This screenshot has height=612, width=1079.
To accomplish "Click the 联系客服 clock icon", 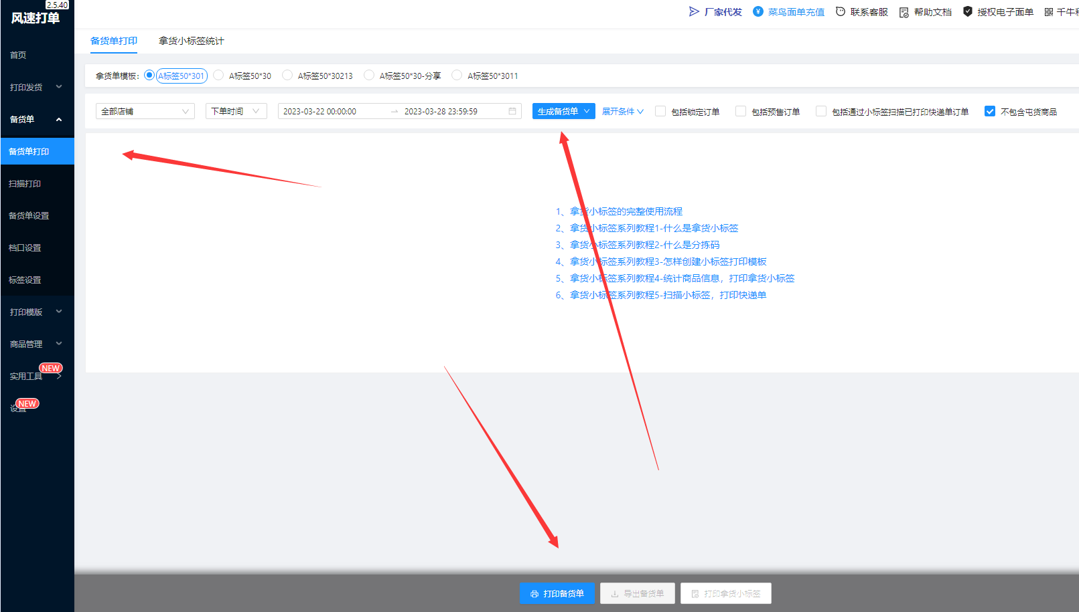I will 841,11.
